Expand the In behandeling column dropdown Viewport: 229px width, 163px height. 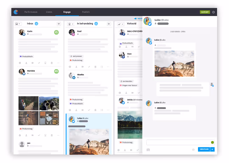pyautogui.click(x=71, y=24)
